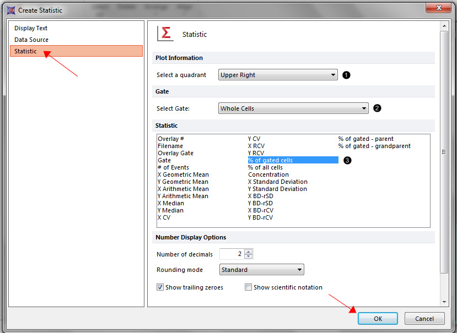This screenshot has height=333, width=457.
Task: Select '% of gated - parent' statistic
Action: tap(366, 139)
